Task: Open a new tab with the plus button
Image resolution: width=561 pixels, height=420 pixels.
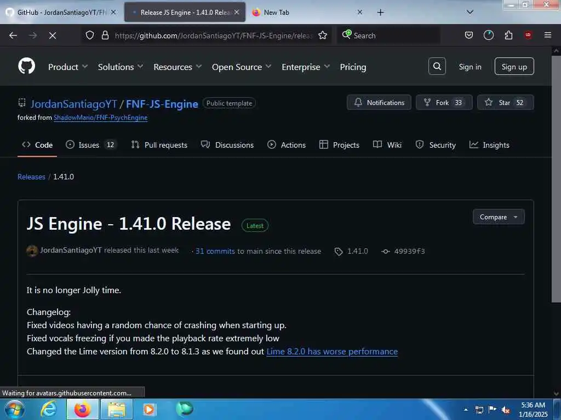Action: pyautogui.click(x=380, y=13)
